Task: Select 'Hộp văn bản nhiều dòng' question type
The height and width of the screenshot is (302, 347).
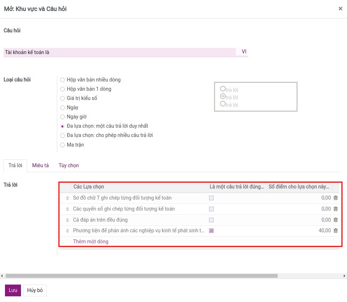Action: [63, 80]
